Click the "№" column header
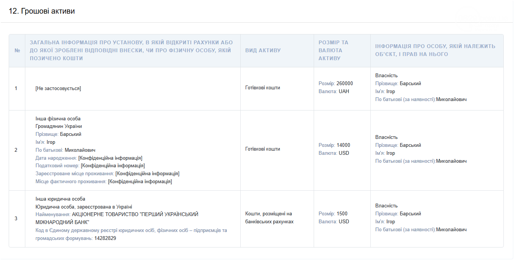The height and width of the screenshot is (260, 514). pos(17,50)
